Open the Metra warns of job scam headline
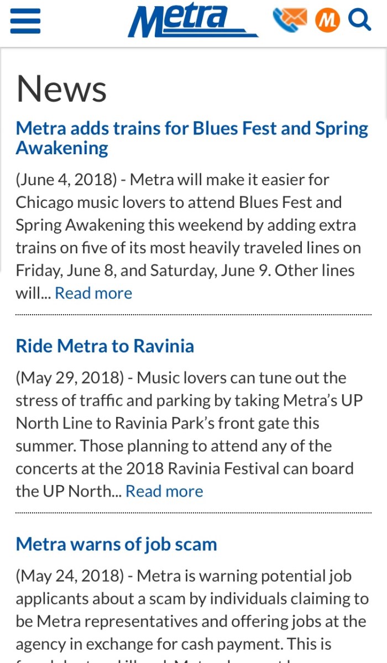 click(116, 544)
